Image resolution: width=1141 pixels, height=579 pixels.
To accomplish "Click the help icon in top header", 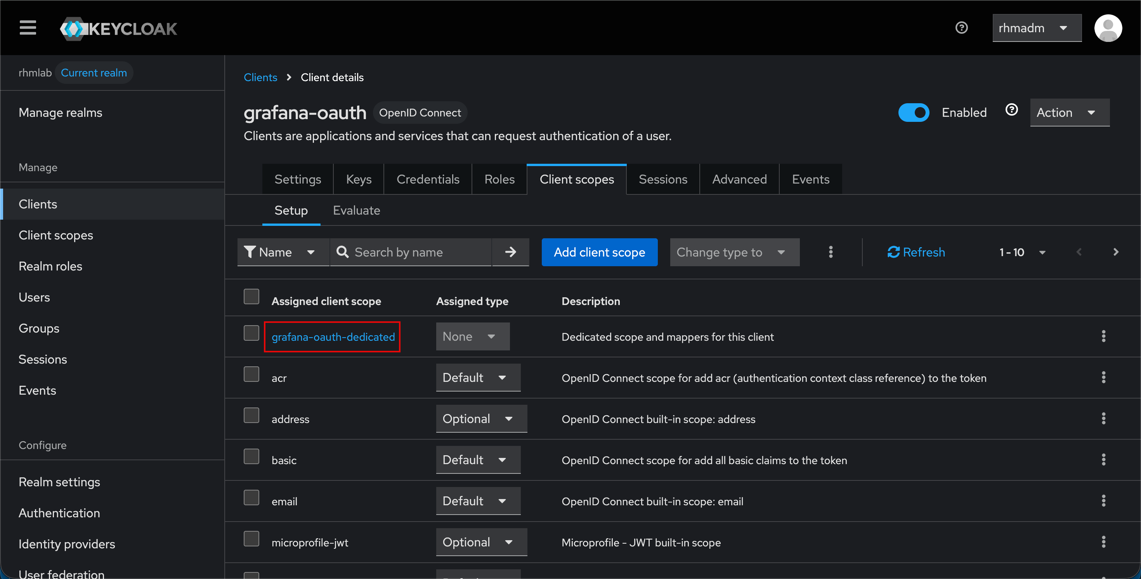I will point(961,28).
